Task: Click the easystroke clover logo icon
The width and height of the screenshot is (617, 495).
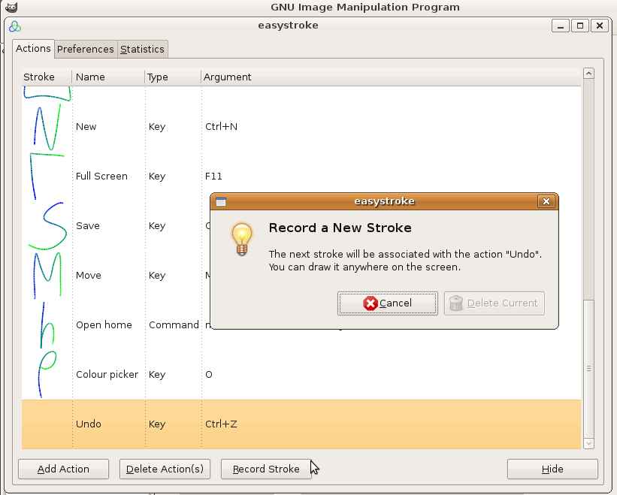Action: [15, 26]
